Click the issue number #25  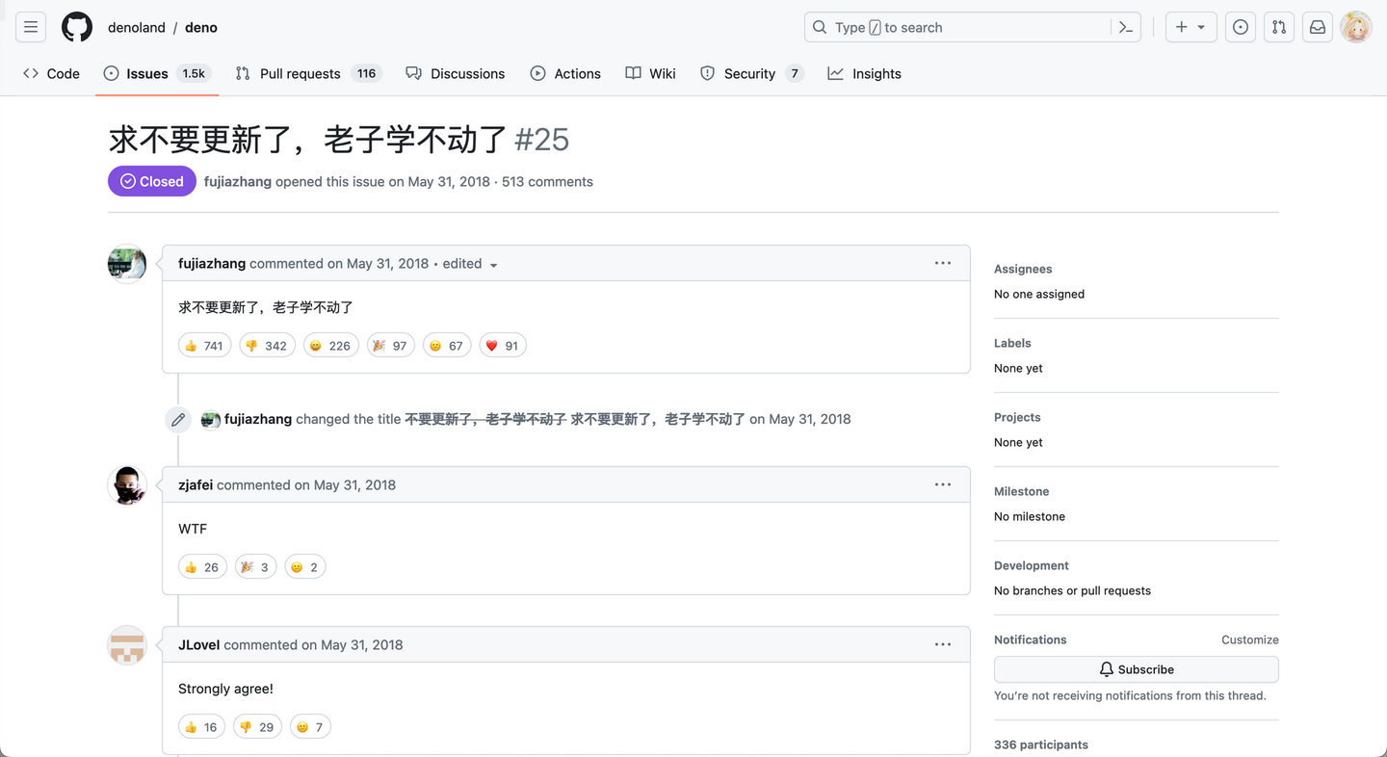(x=542, y=140)
